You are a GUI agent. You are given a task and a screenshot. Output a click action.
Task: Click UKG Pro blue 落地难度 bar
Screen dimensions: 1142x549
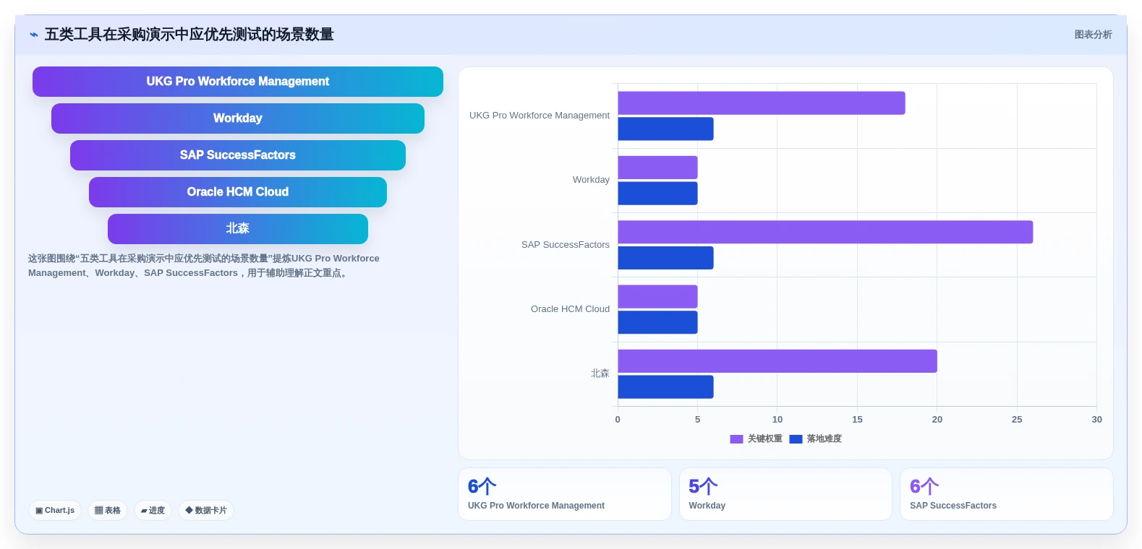(665, 129)
